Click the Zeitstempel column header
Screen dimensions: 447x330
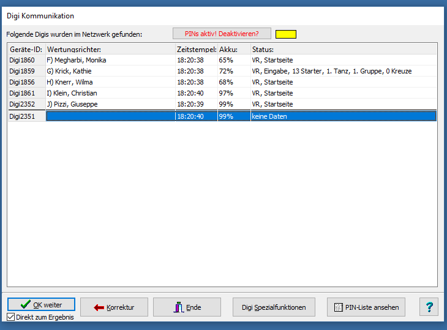coord(196,49)
